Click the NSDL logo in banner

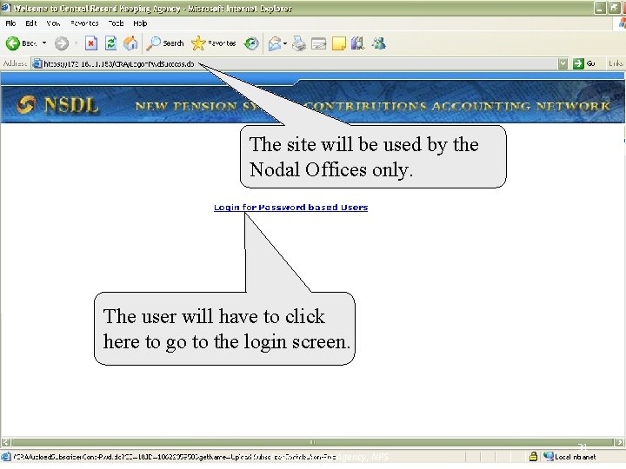(58, 105)
